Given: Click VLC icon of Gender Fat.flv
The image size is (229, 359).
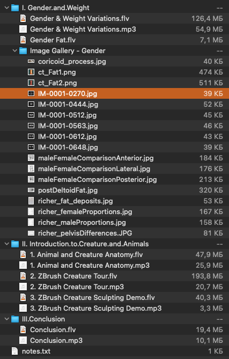Looking at the screenshot, I should tap(23, 40).
